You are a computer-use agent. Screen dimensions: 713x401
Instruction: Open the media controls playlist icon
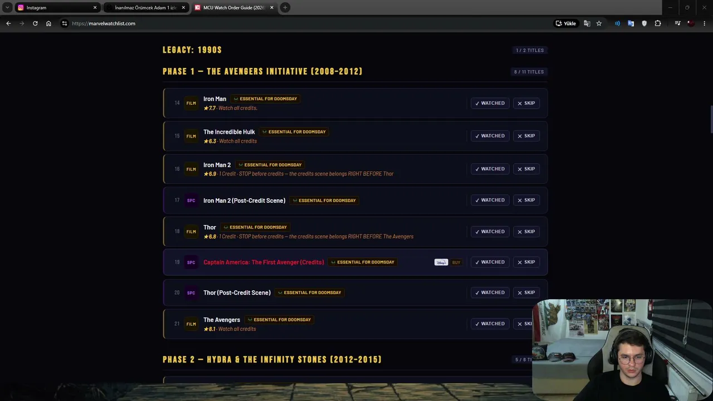(677, 23)
